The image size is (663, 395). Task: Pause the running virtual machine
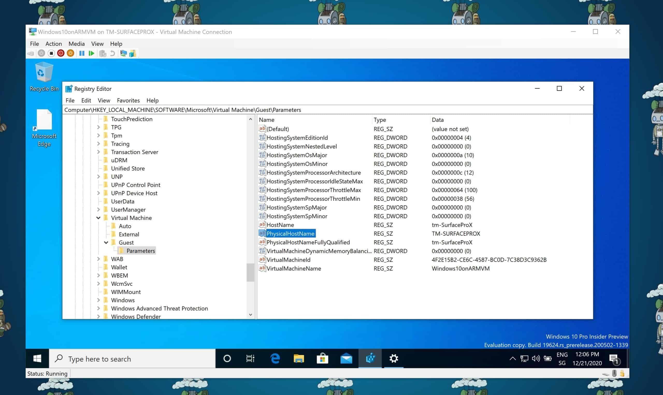pos(82,53)
